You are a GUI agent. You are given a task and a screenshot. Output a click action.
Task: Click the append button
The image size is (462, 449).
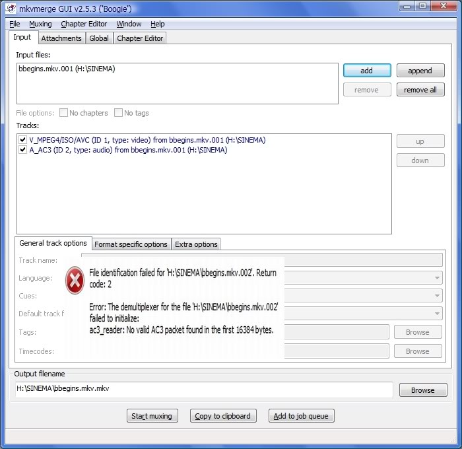[420, 71]
